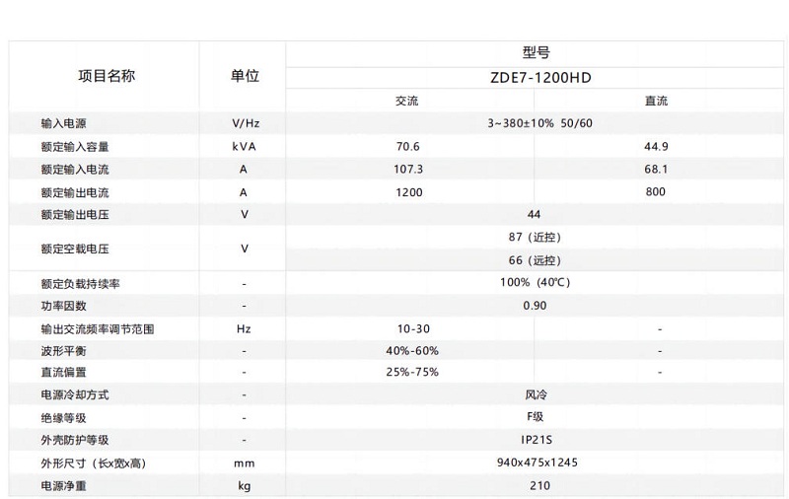This screenshot has height=499, width=789.
Task: Select the 107.3 input current cell
Action: pos(407,170)
